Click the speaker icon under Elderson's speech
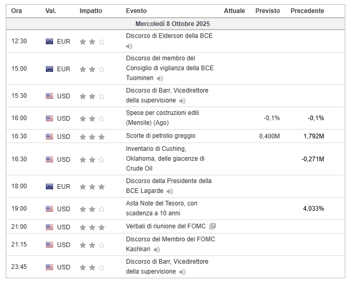Viewport: 350px width, 284px height. pos(129,46)
